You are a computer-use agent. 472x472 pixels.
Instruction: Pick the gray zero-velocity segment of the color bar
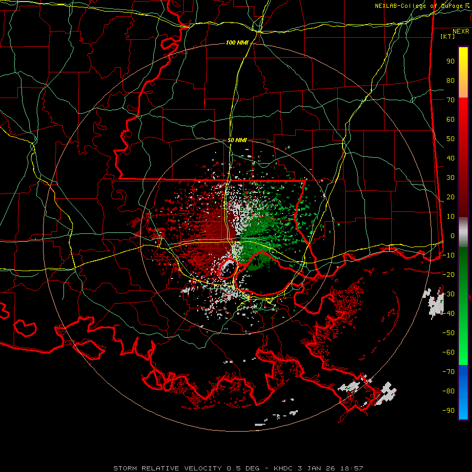pos(463,232)
